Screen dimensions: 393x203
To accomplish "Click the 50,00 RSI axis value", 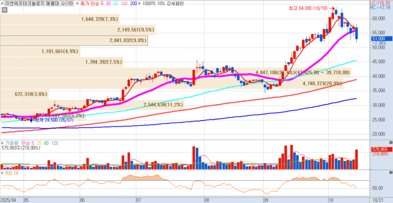I will [378, 188].
